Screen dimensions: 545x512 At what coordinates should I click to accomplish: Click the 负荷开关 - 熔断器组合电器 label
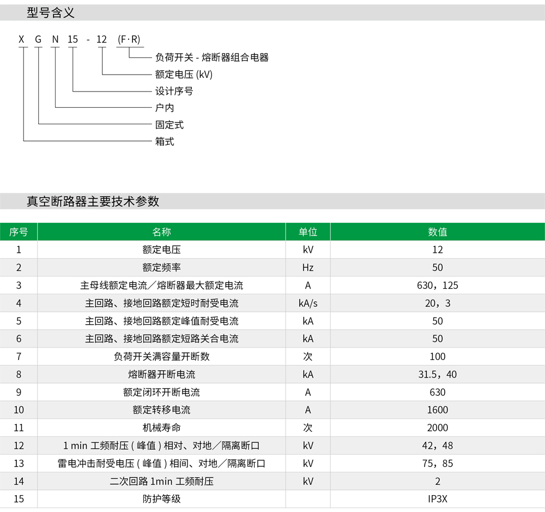tap(212, 58)
